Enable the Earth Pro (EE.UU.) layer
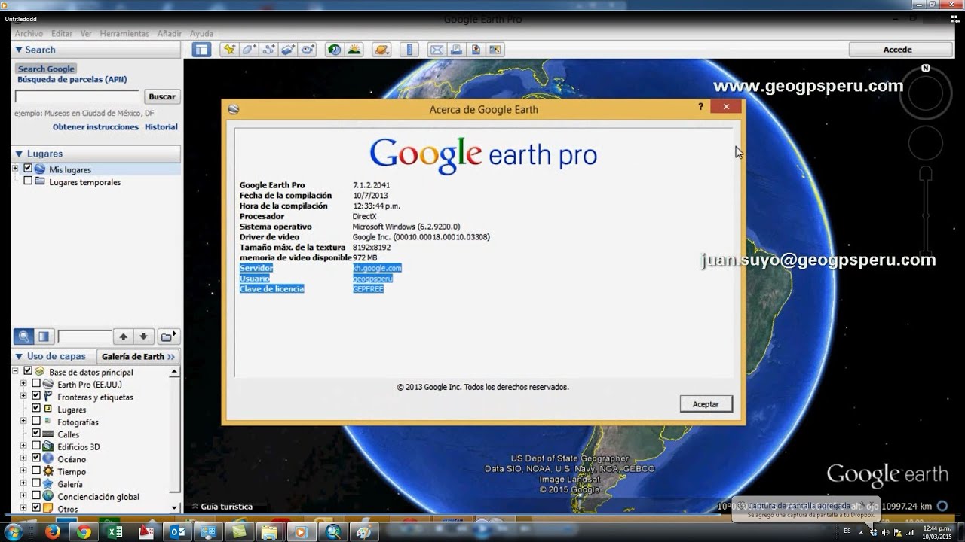Viewport: 965px width, 542px height. click(35, 384)
